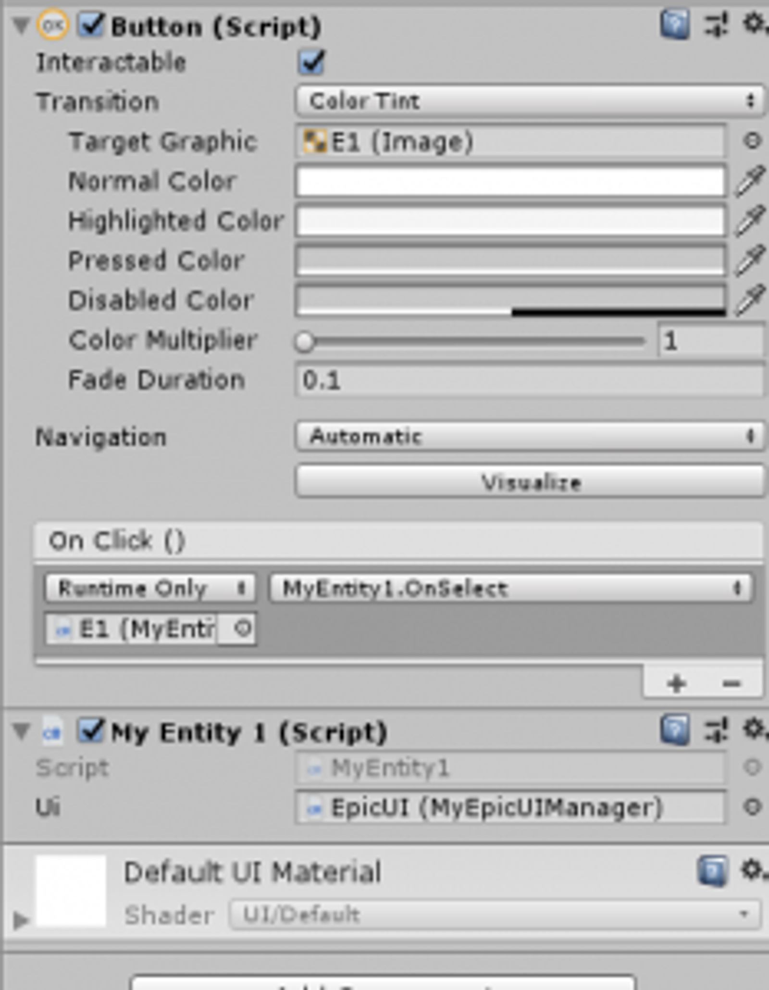Use eyedropper for Pressed Color
Image resolution: width=769 pixels, height=990 pixels.
click(x=750, y=260)
